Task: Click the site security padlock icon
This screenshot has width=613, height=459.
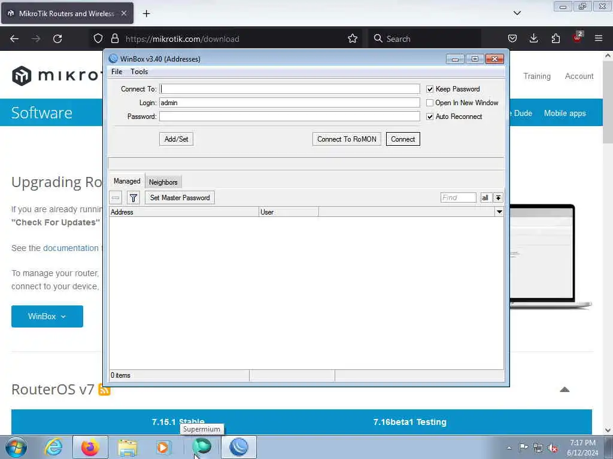Action: coord(114,39)
